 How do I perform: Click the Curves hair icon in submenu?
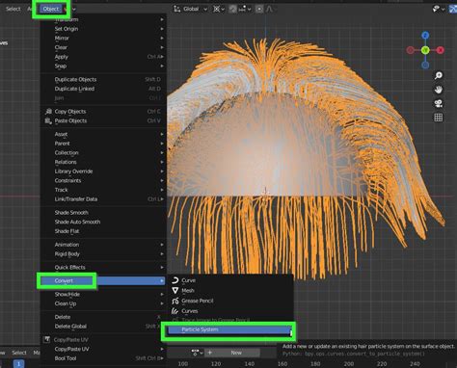[x=175, y=311]
